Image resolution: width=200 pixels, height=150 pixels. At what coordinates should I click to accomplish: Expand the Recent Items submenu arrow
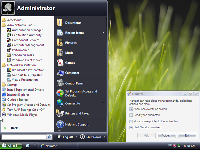click(103, 33)
